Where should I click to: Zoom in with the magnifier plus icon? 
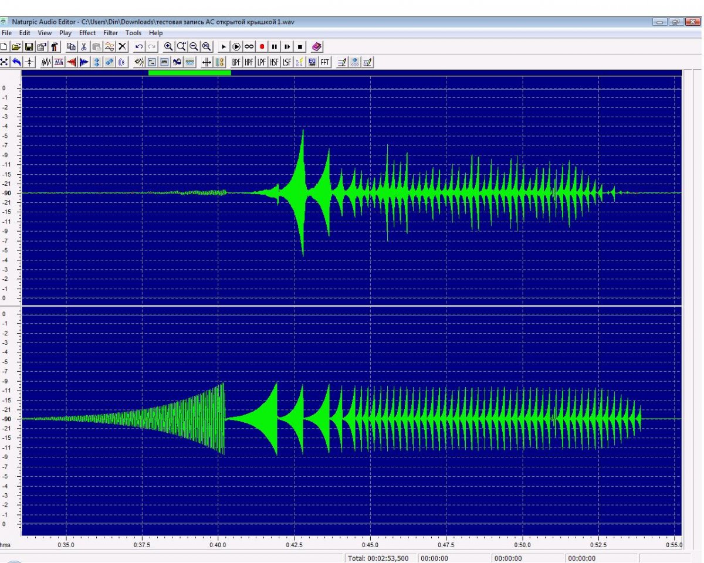click(168, 46)
